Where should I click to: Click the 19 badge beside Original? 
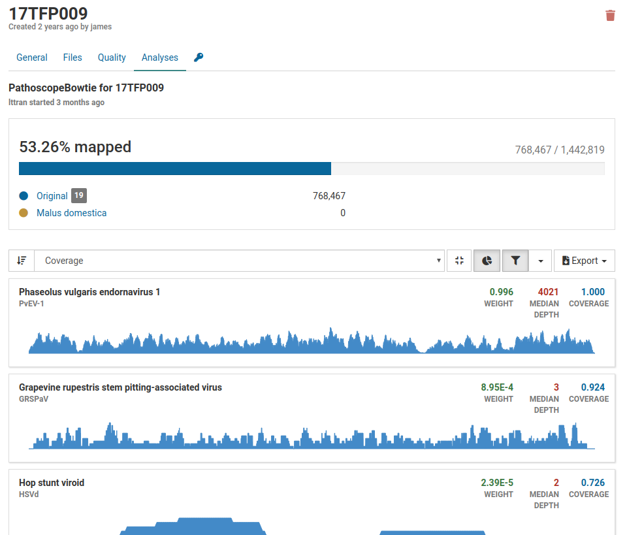click(x=78, y=195)
